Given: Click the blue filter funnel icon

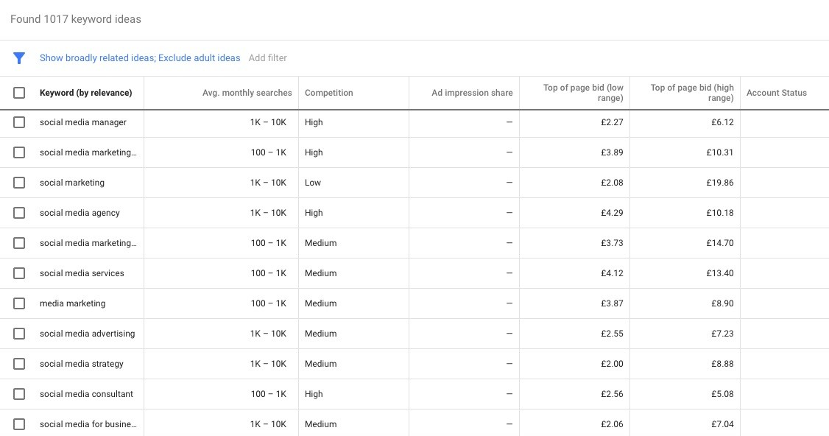Looking at the screenshot, I should coord(19,58).
